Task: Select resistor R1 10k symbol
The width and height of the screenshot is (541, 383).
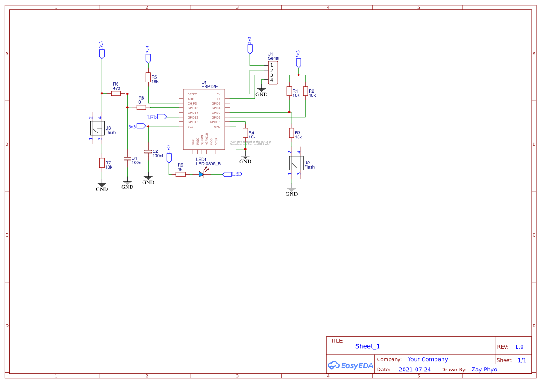Action: (x=290, y=91)
